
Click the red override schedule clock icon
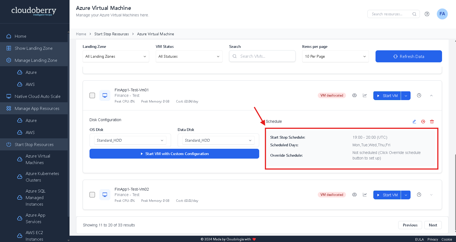pyautogui.click(x=423, y=121)
